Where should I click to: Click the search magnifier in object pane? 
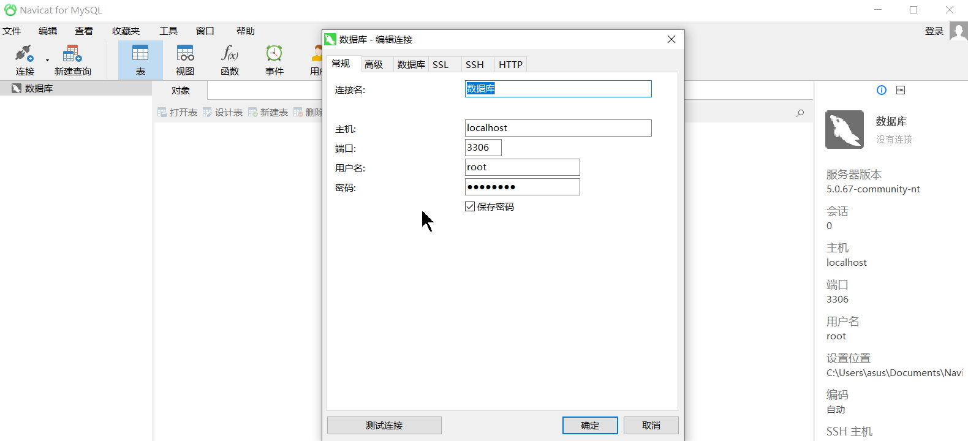pyautogui.click(x=800, y=113)
